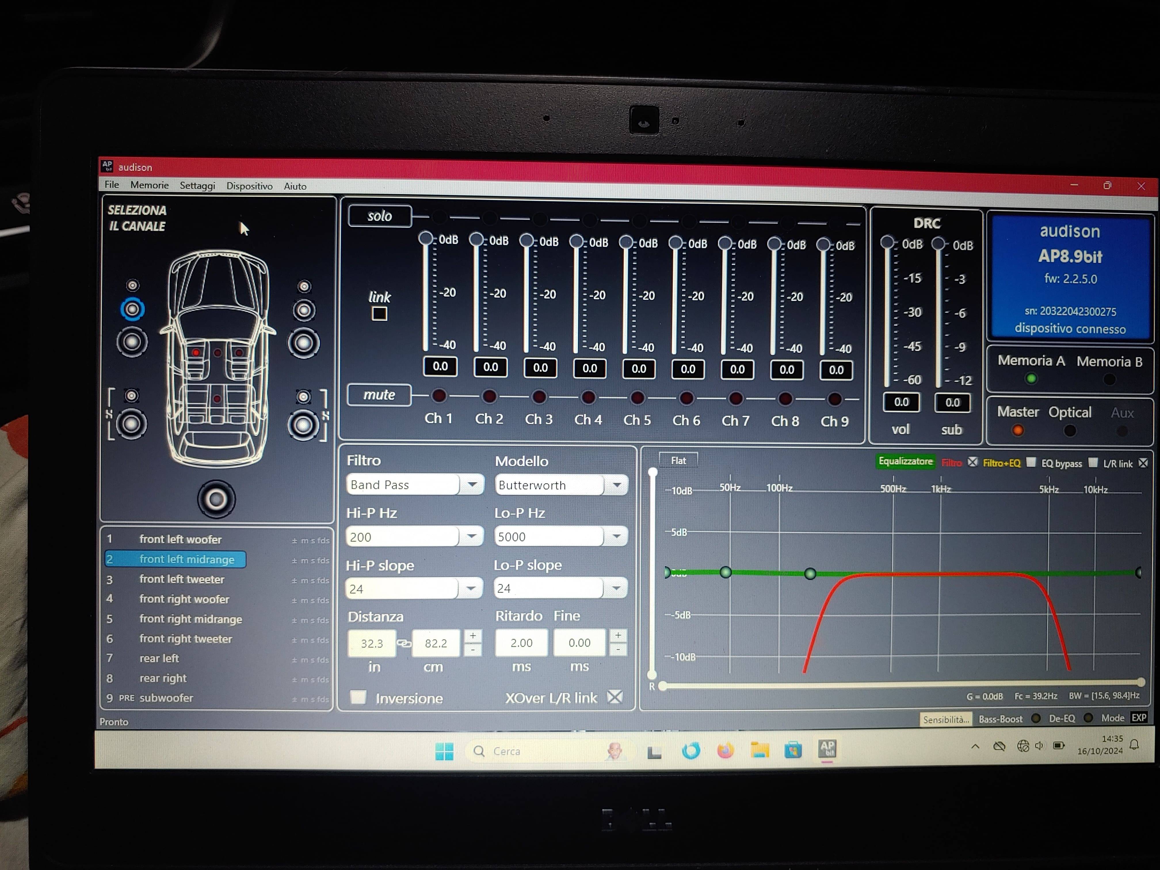Show hidden icons chevron in system tray

[x=975, y=746]
